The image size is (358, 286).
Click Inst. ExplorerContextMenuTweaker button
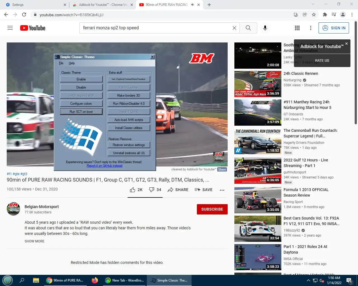[129, 79]
